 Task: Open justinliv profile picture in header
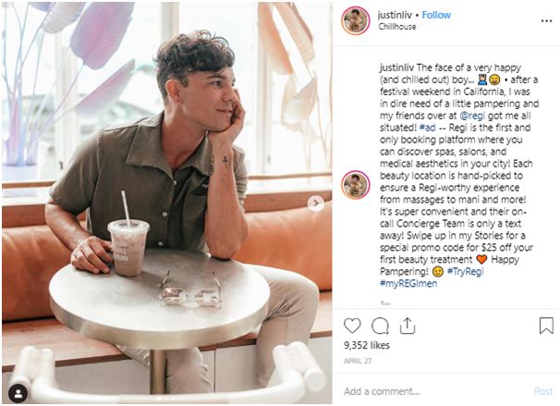pos(356,20)
